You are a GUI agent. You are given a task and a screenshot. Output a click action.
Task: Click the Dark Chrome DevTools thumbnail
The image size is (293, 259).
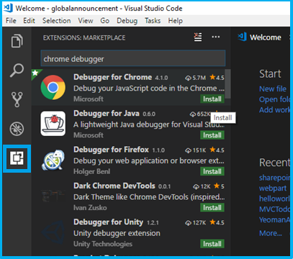pyautogui.click(x=53, y=196)
